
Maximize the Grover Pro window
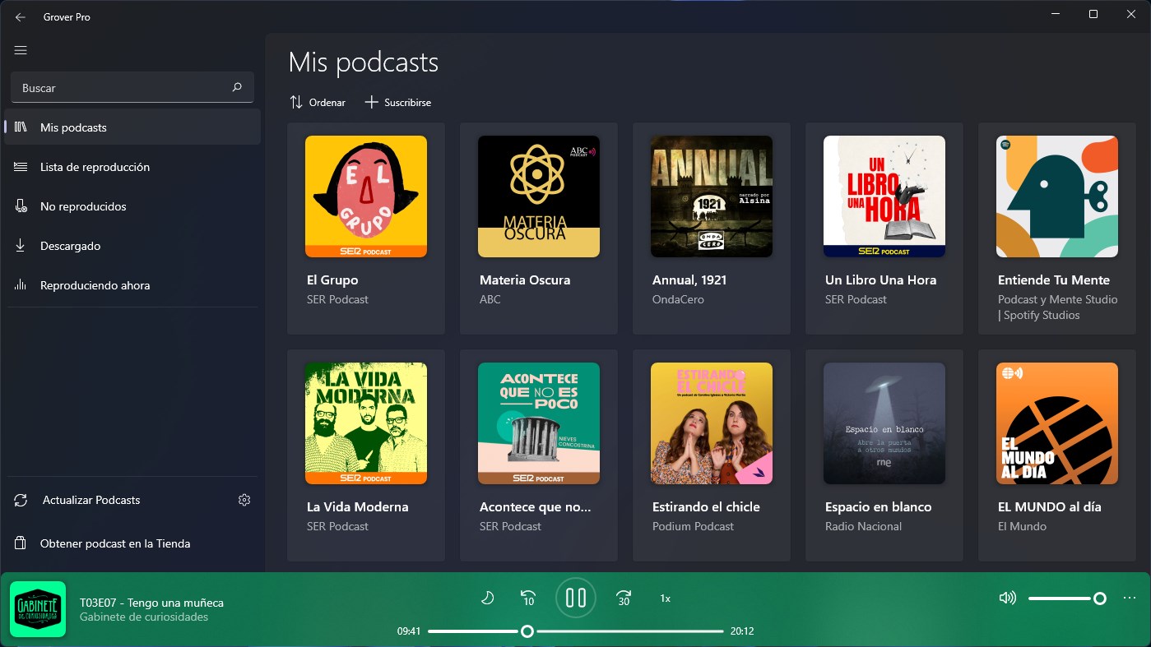click(x=1093, y=14)
